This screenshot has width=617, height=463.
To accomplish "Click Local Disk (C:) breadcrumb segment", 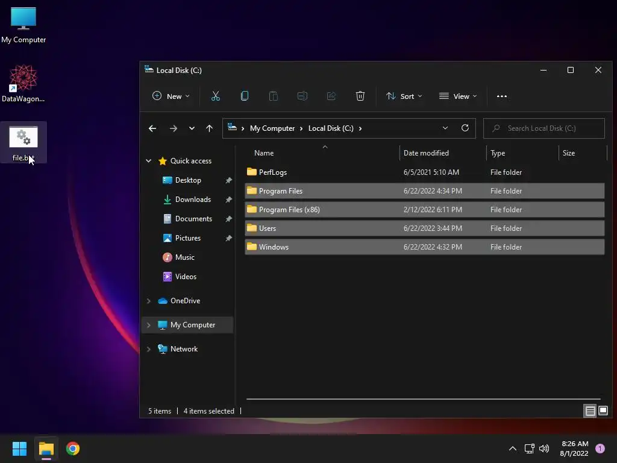I will click(331, 128).
